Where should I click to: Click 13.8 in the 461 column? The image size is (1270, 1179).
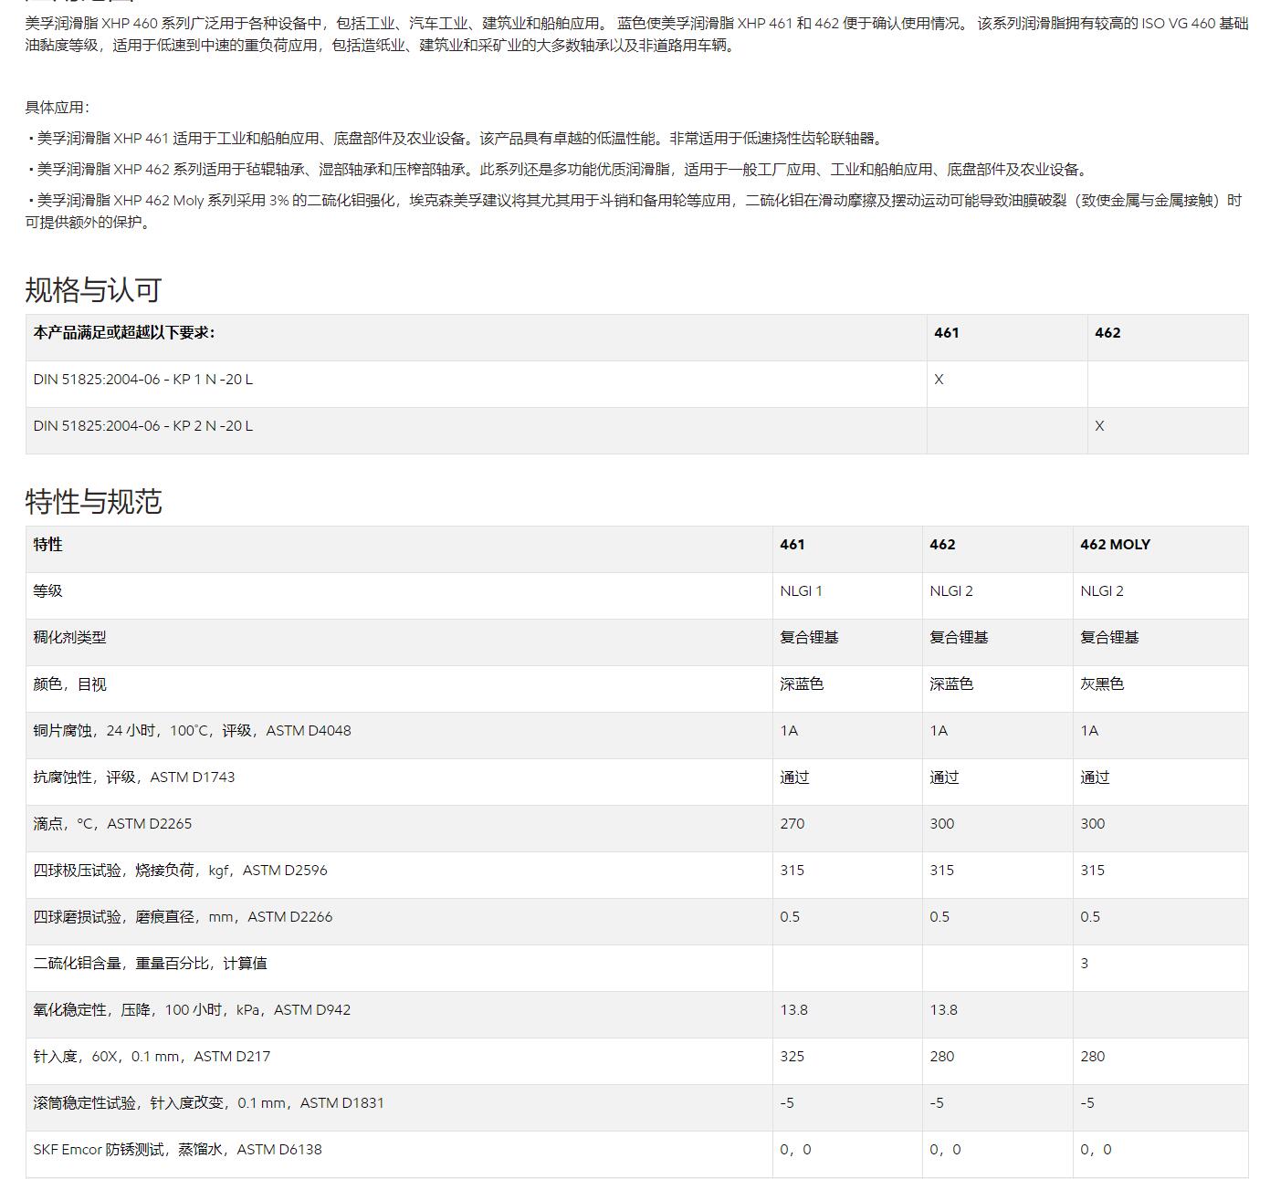(794, 1010)
